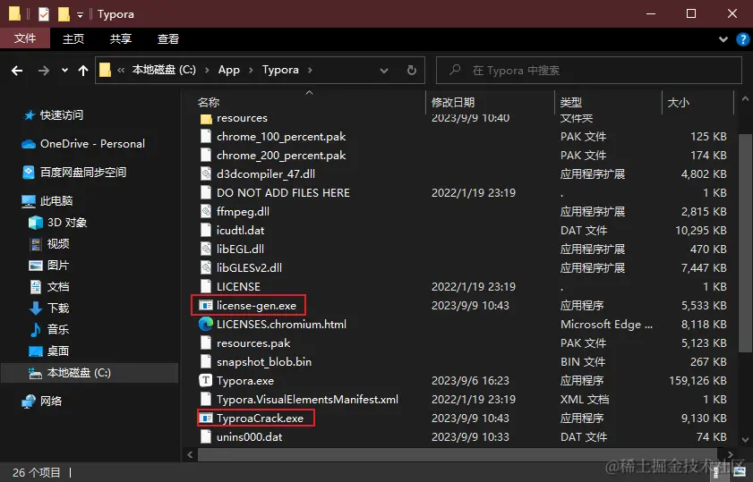Click the new folder icon in title bar
Image resolution: width=753 pixels, height=482 pixels.
click(64, 14)
